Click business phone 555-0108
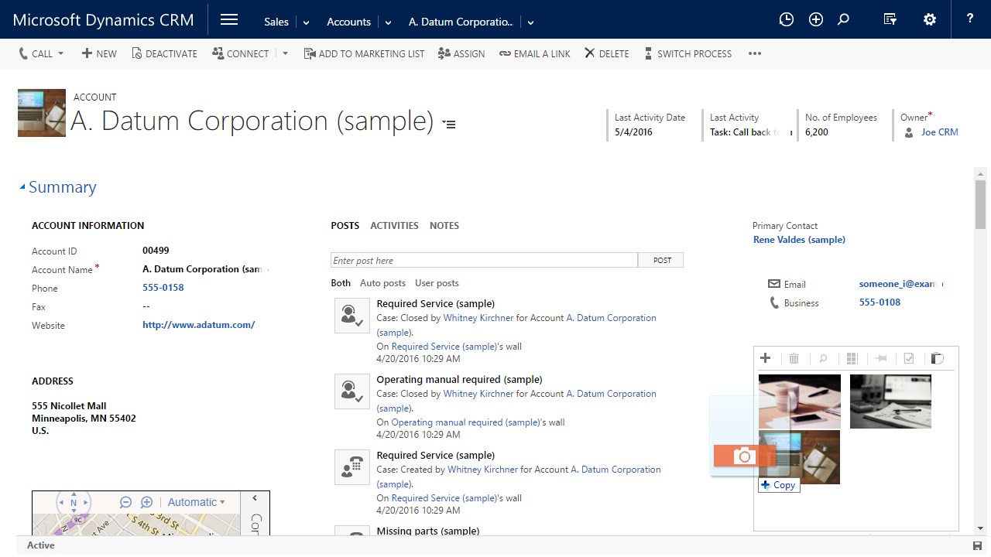Viewport: 991px width, 557px height. tap(880, 302)
